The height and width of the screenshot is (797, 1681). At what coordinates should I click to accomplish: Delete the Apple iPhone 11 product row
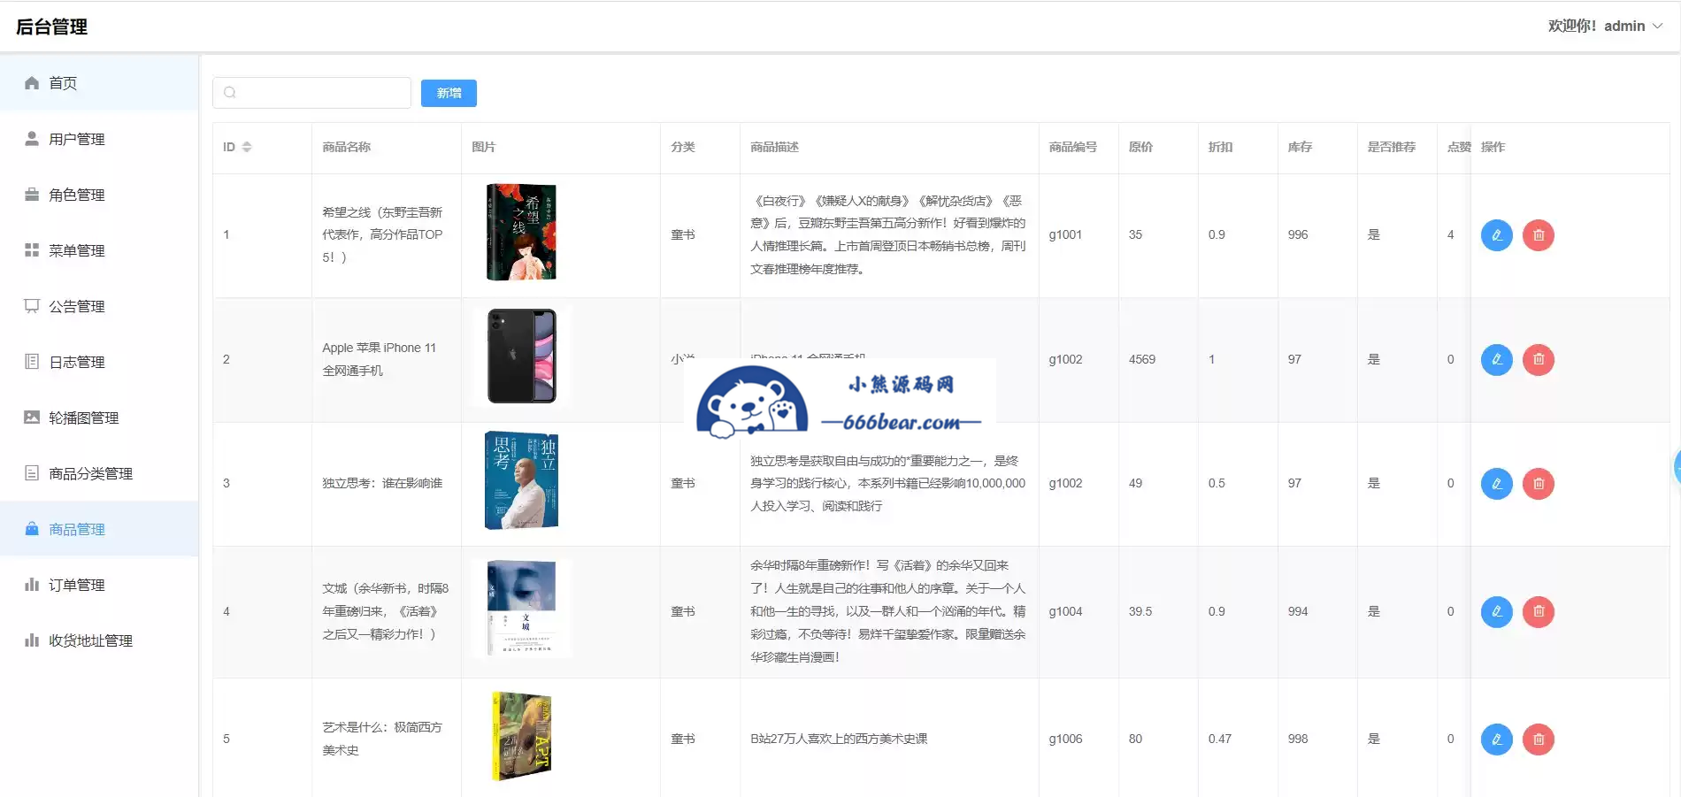point(1538,359)
